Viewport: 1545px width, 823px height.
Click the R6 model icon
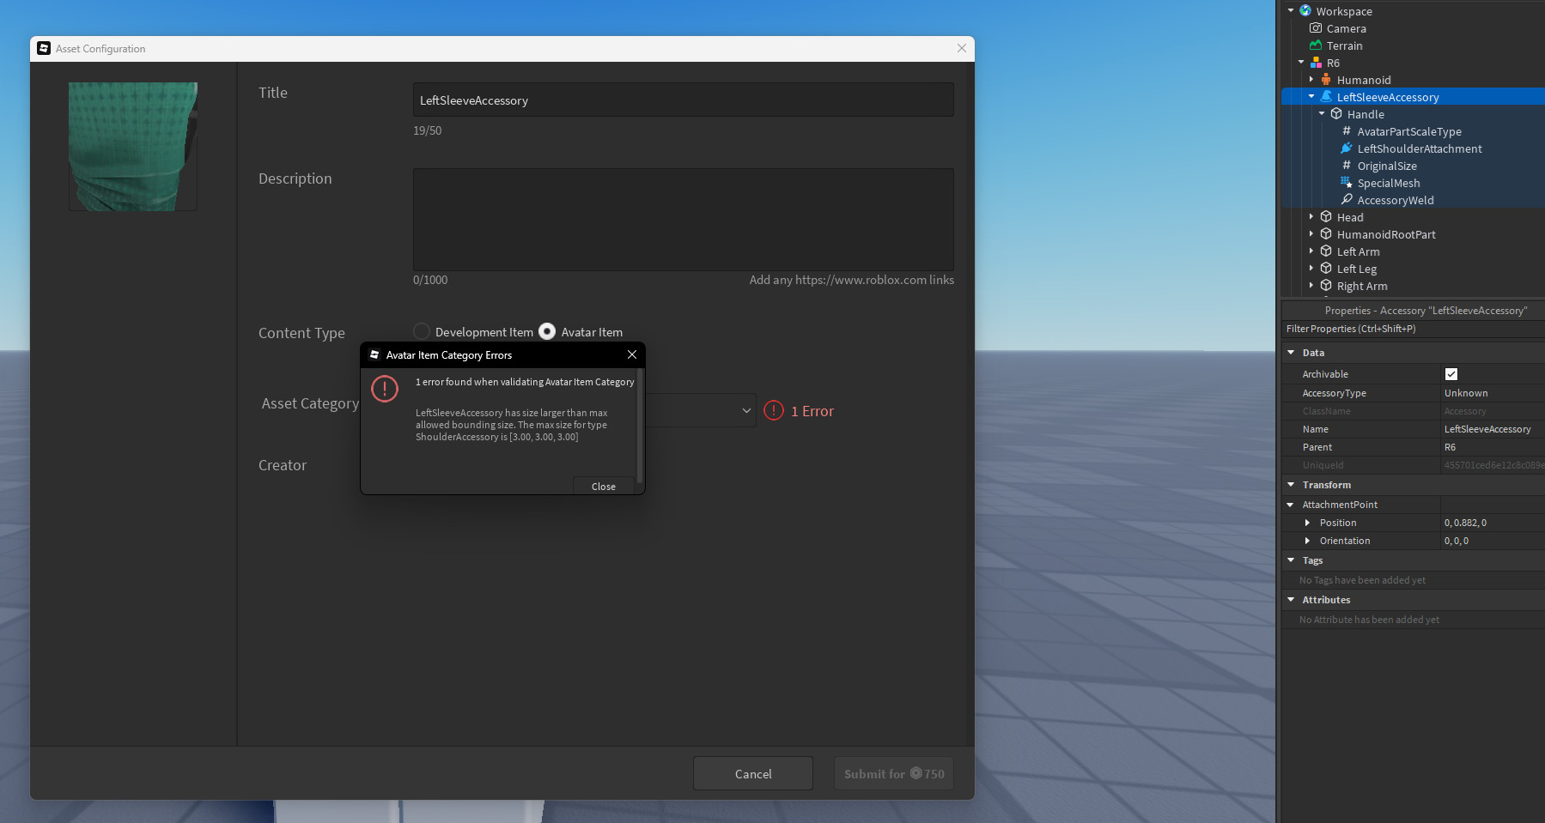[1316, 63]
